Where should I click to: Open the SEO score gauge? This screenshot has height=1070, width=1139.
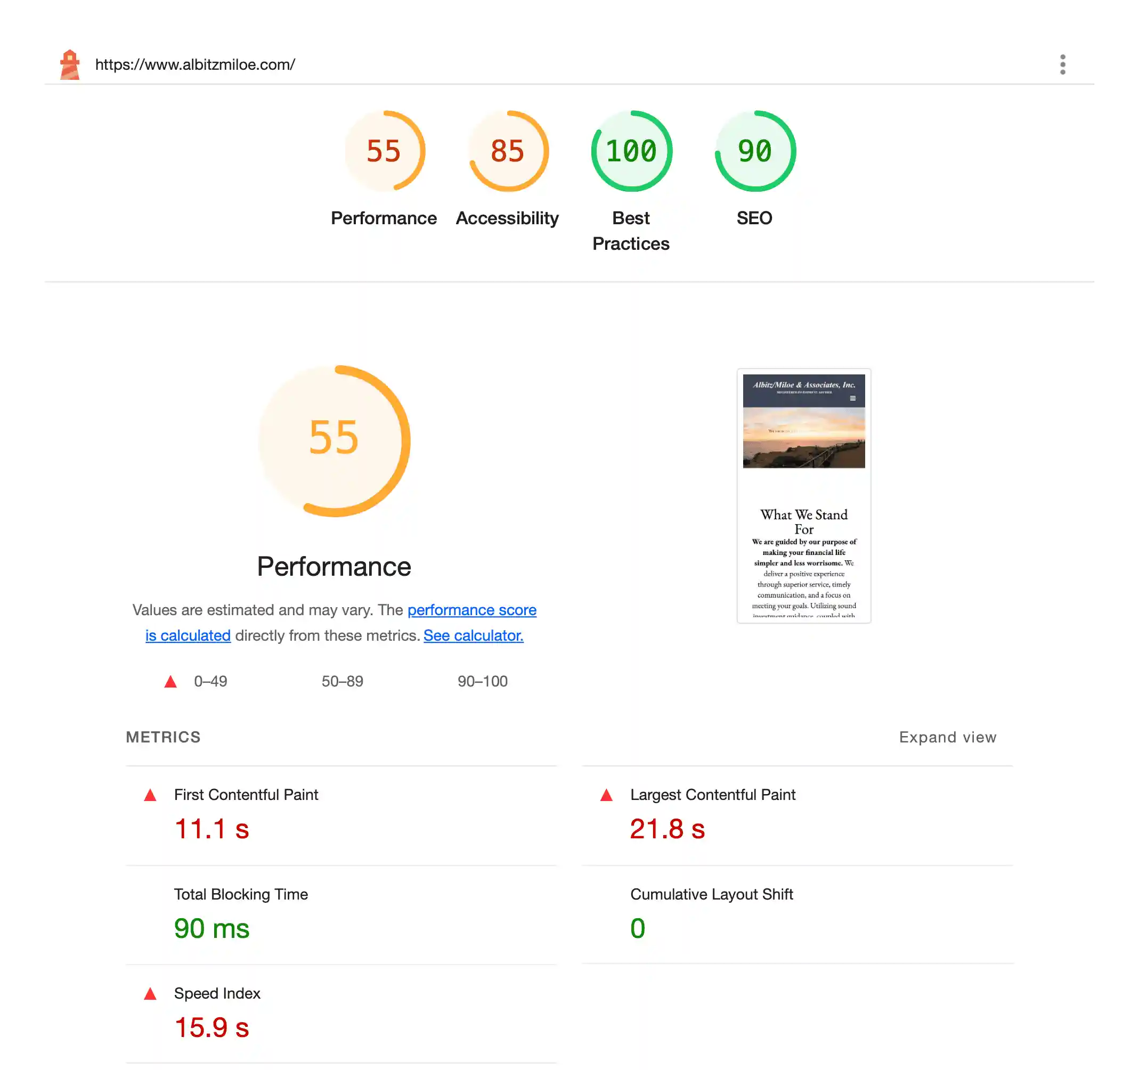coord(754,151)
